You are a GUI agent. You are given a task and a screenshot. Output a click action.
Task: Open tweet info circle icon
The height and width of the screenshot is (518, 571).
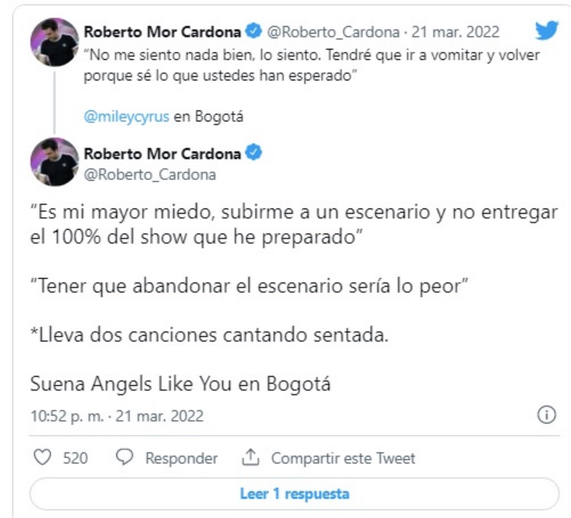546,415
